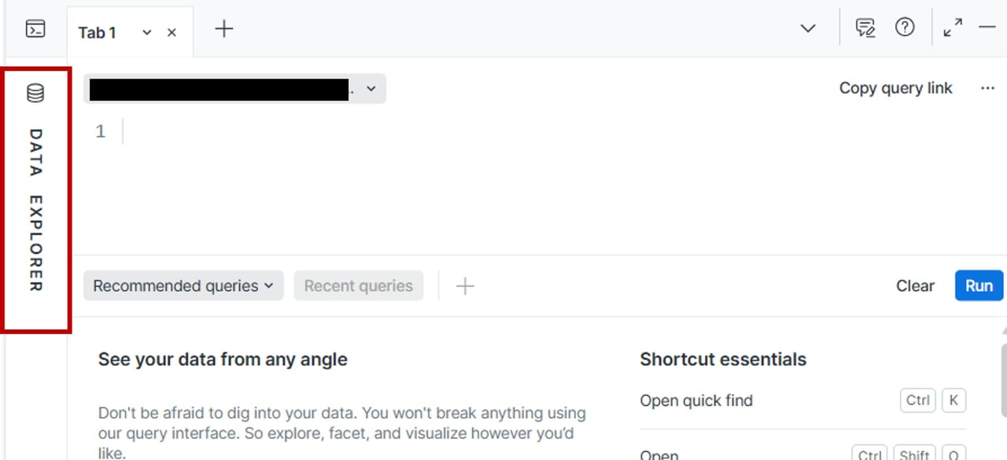Screen dimensions: 1007x460
Task: Open the Data Explorer database icon
Action: (x=35, y=94)
